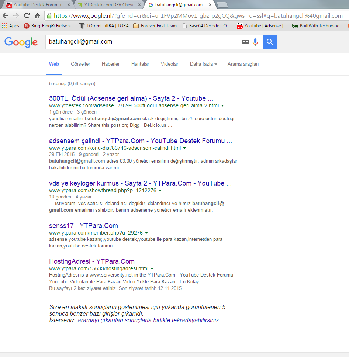Open Arama araçları search tools
The width and height of the screenshot is (349, 357).
243,64
